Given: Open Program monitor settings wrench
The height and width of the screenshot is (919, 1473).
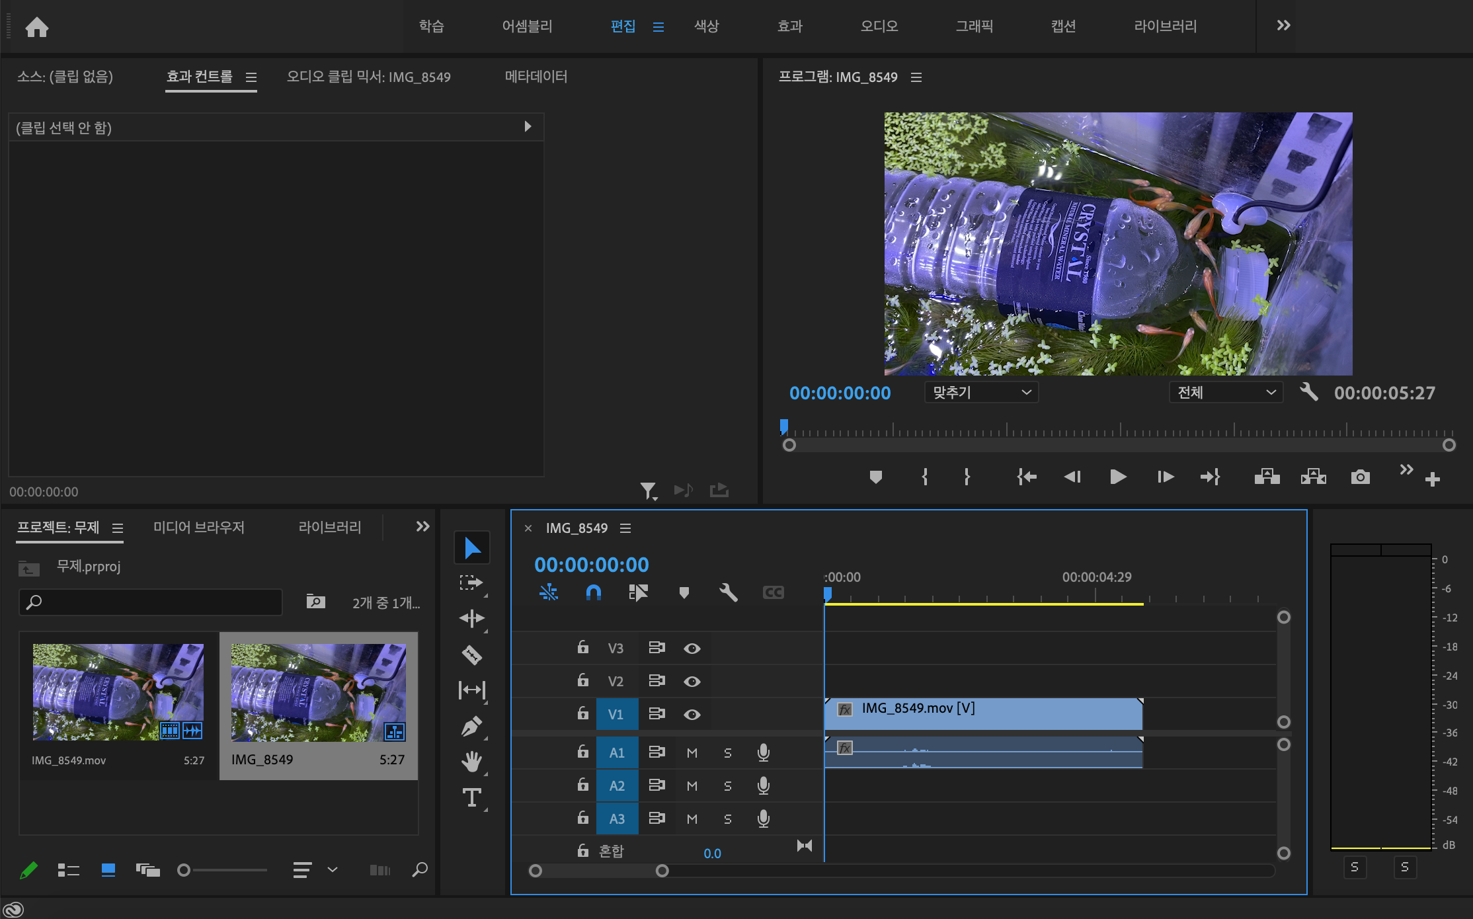Looking at the screenshot, I should click(x=1309, y=392).
